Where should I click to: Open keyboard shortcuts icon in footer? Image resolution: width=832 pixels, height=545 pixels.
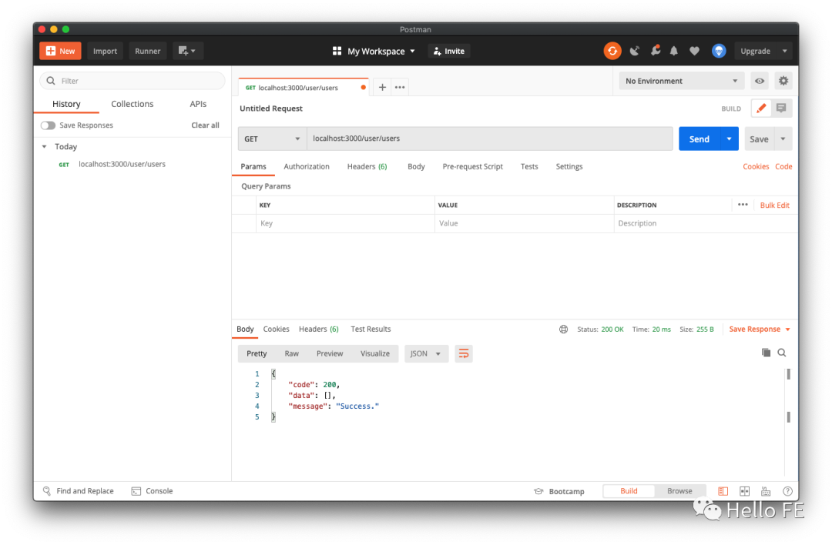[766, 491]
